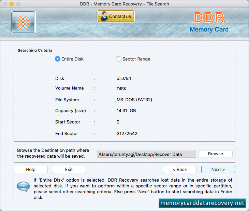
Task: Click the Volume Name value DISK
Action: [122, 89]
